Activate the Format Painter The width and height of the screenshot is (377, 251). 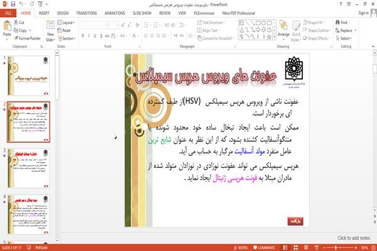point(27,38)
